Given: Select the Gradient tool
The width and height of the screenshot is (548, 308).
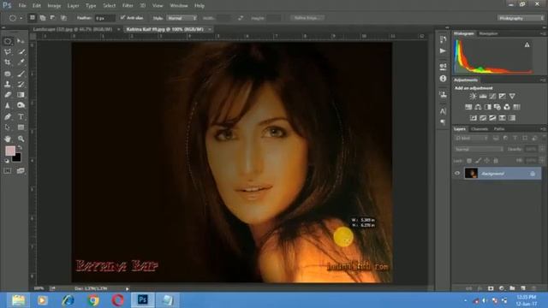Looking at the screenshot, I should [x=21, y=95].
